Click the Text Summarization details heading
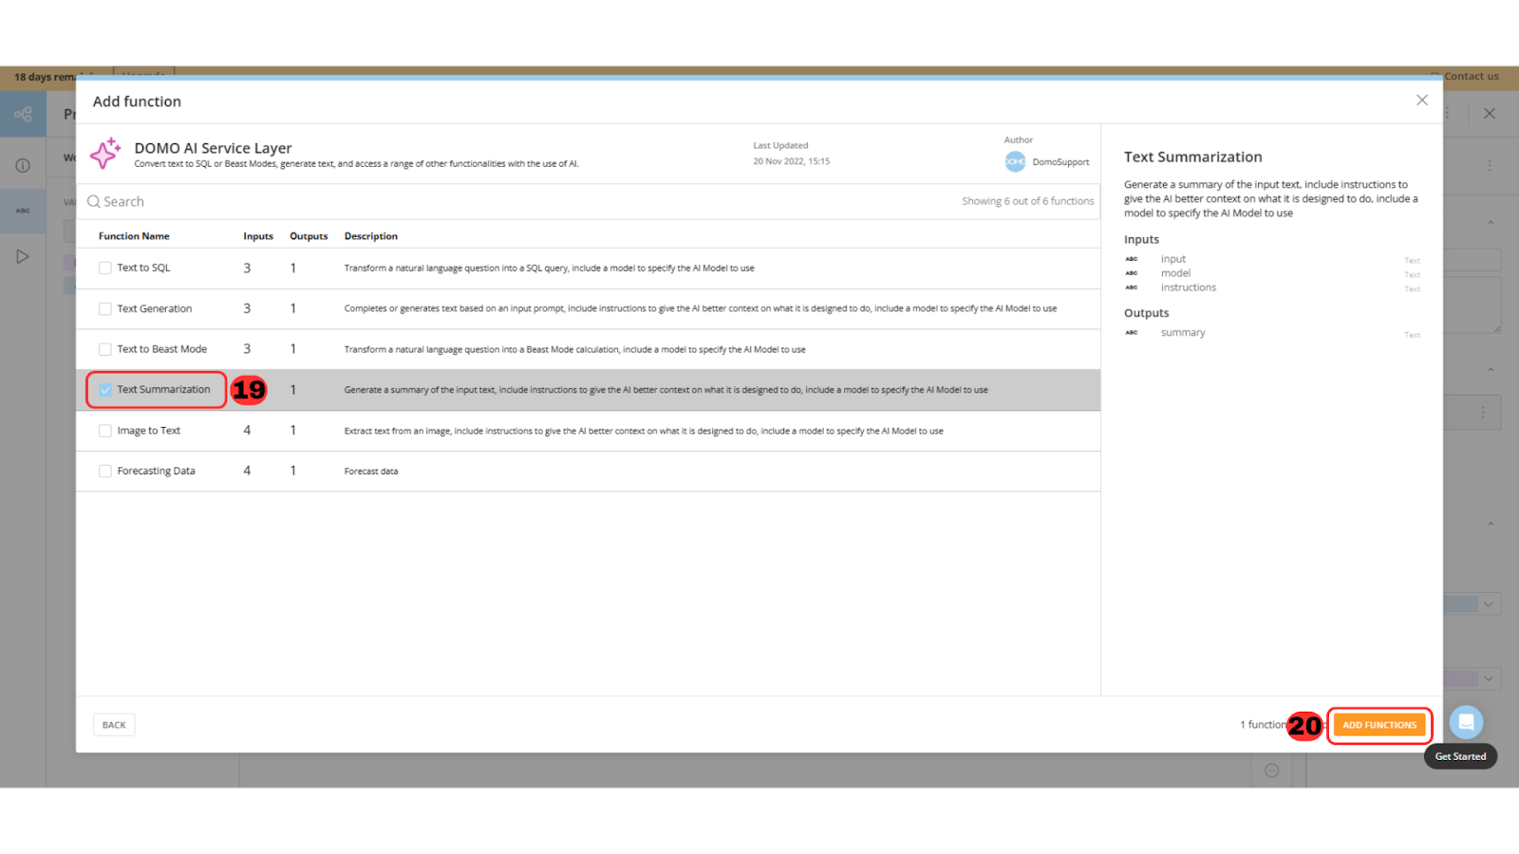 point(1193,158)
